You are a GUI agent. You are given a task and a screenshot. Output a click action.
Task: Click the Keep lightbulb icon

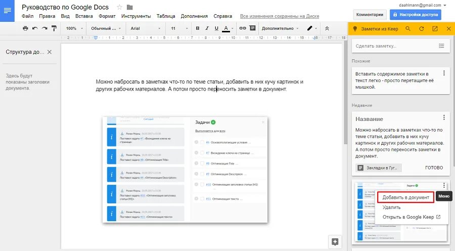354,29
